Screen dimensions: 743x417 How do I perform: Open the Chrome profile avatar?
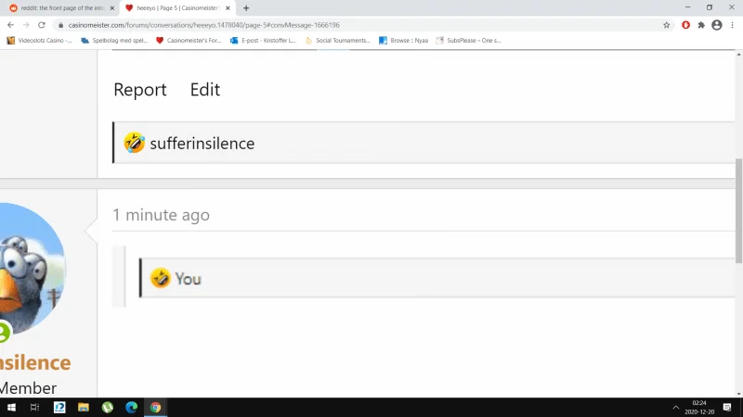click(x=717, y=25)
